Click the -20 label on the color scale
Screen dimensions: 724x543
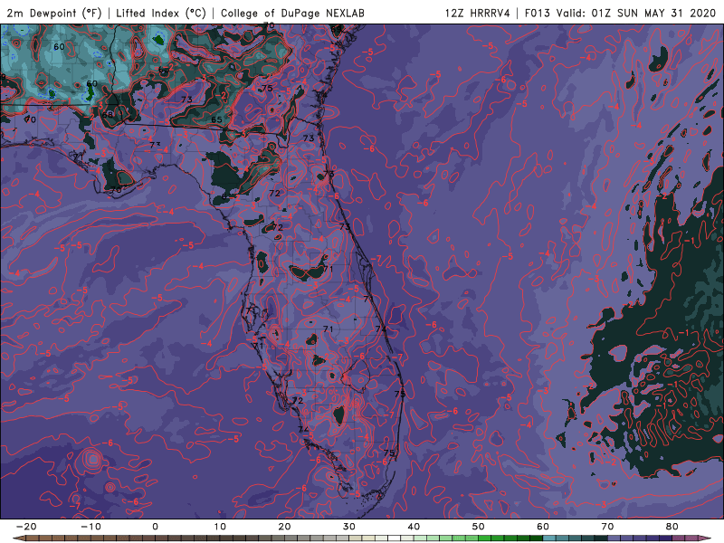pyautogui.click(x=26, y=527)
